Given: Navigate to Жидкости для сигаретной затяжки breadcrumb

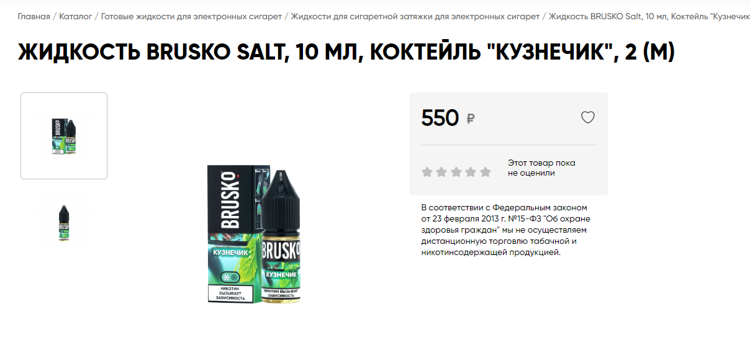Looking at the screenshot, I should 415,16.
